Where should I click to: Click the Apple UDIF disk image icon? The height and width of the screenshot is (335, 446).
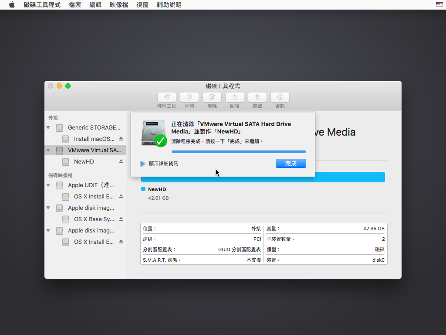pyautogui.click(x=59, y=185)
